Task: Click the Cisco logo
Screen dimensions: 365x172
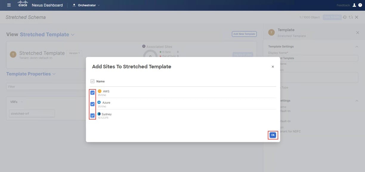Action: 23,4
